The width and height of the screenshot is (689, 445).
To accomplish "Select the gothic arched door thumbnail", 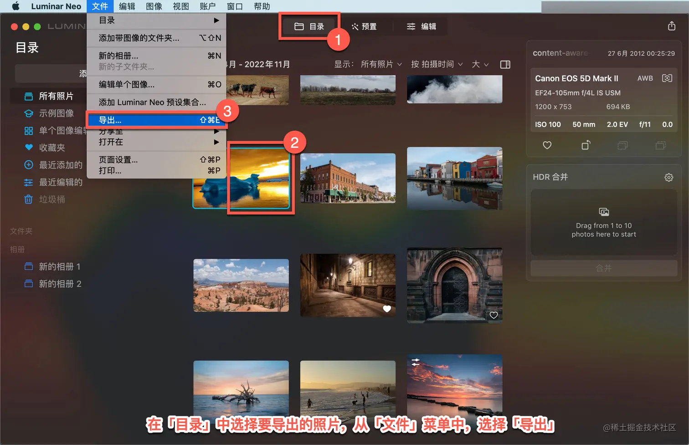I will (x=454, y=285).
